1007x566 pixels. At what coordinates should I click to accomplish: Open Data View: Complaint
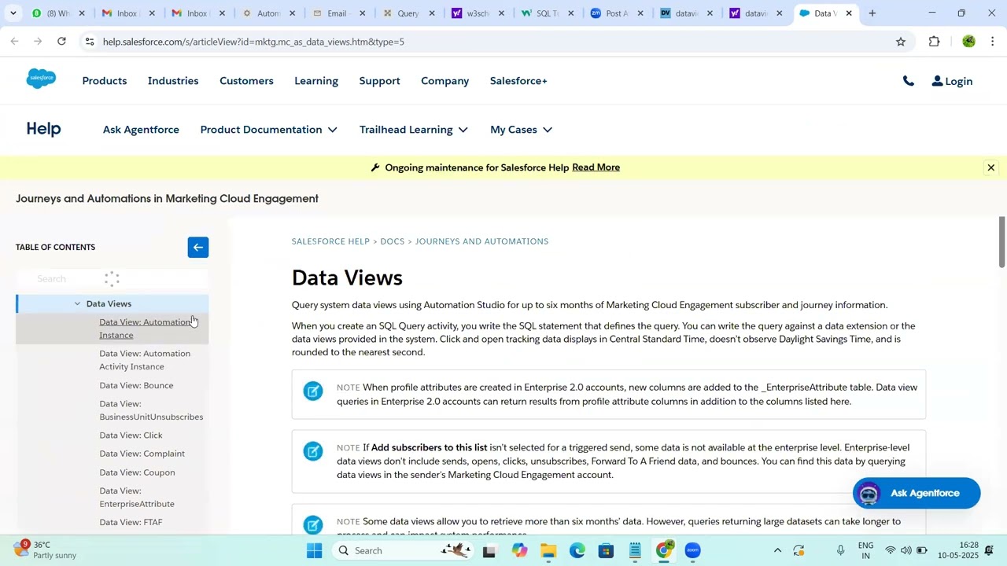142,454
